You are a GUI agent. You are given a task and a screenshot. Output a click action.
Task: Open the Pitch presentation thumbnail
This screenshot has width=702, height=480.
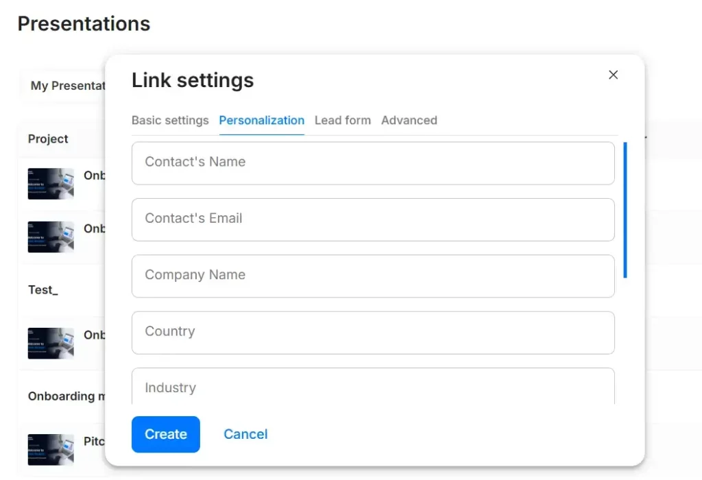(51, 449)
